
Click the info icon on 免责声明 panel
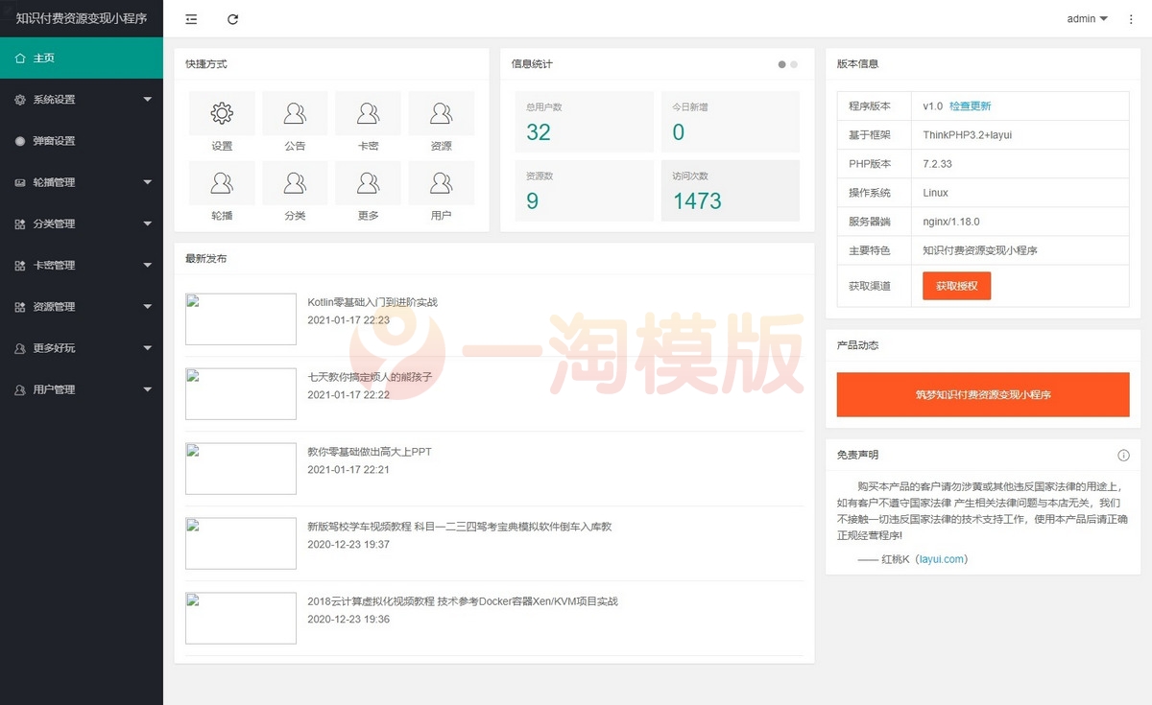pyautogui.click(x=1123, y=456)
